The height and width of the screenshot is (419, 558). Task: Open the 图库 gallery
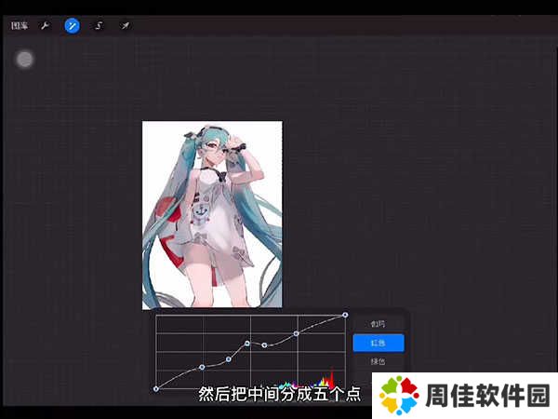tap(20, 26)
